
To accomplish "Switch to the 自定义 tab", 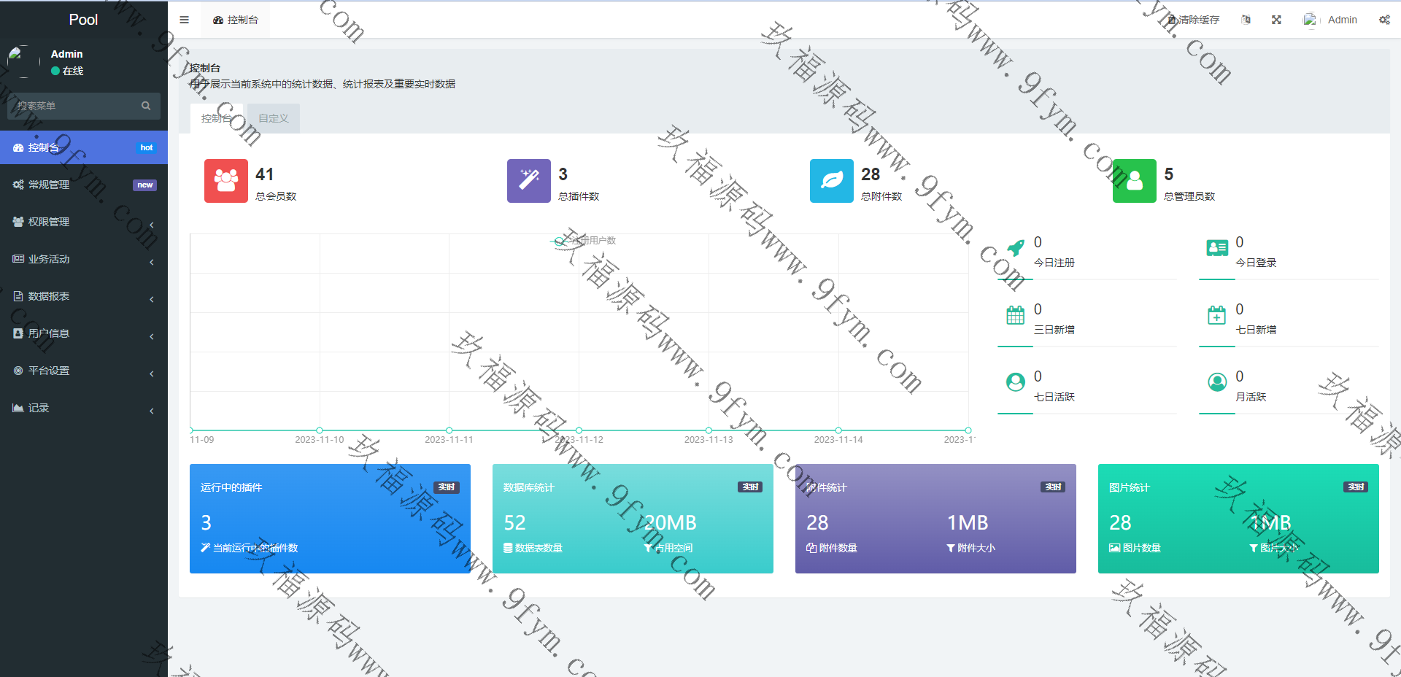I will pos(273,118).
